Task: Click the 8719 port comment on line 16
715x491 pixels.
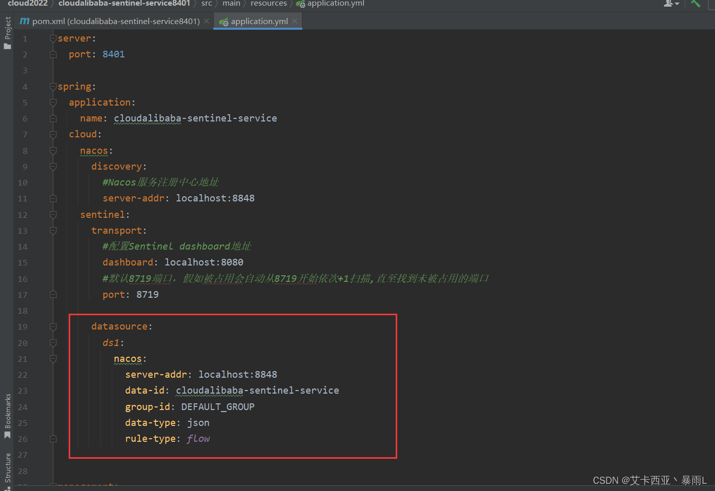Action: [x=296, y=278]
